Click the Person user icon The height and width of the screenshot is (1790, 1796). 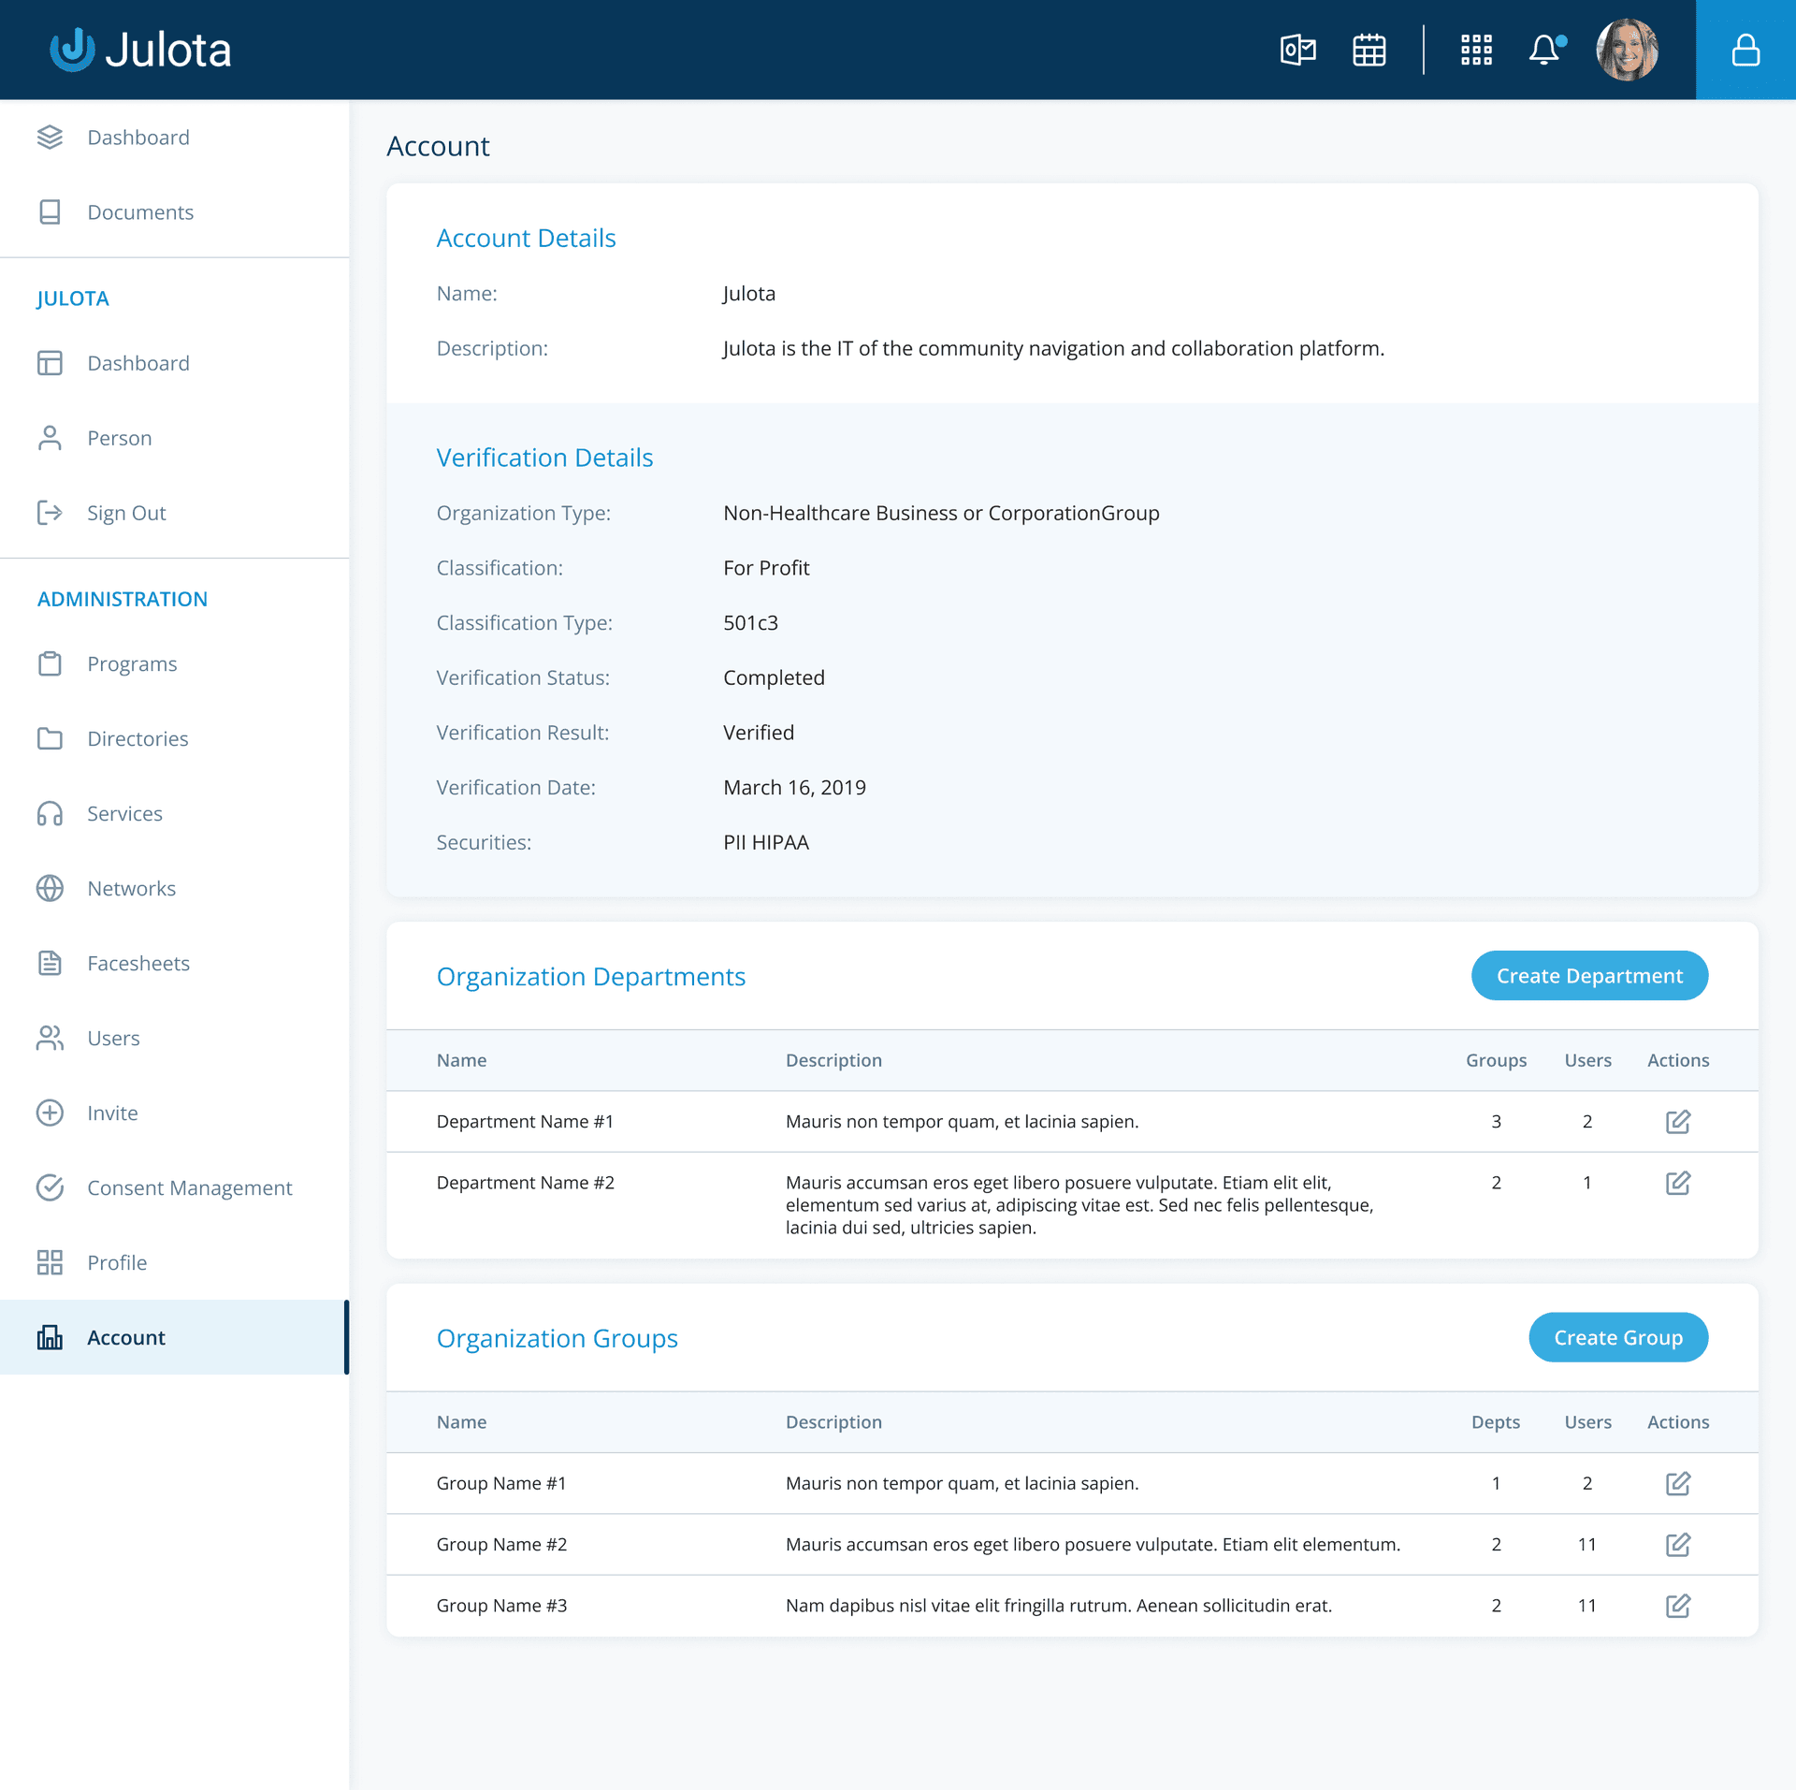[x=50, y=438]
